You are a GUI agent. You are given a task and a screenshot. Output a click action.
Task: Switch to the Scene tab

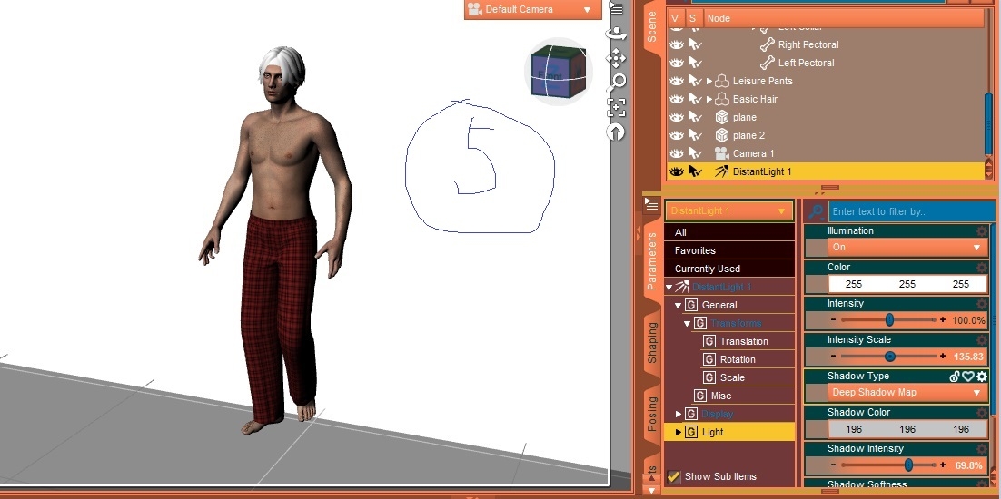[x=652, y=27]
